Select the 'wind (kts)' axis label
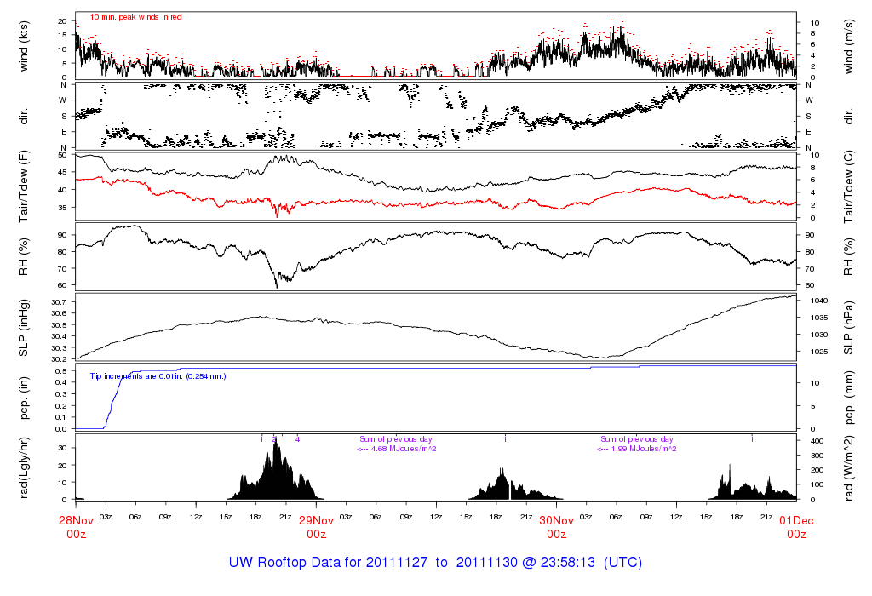Image resolution: width=872 pixels, height=596 pixels. coord(23,47)
